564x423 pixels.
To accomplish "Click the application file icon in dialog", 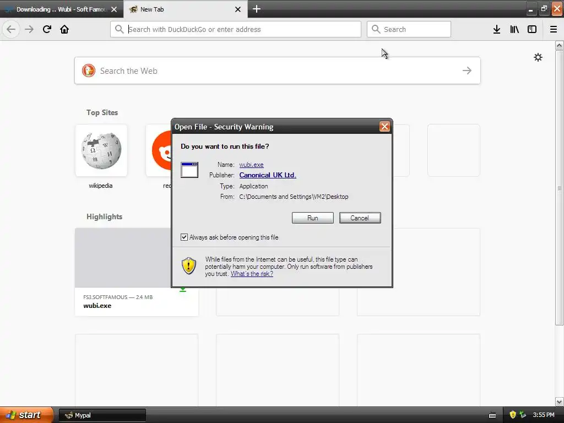I will point(189,170).
